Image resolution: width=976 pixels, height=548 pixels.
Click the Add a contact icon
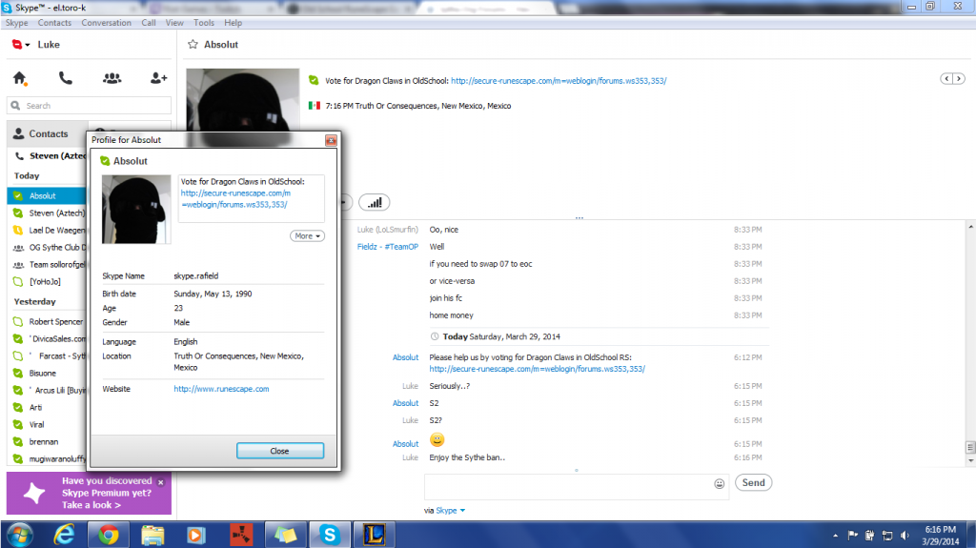pos(159,78)
